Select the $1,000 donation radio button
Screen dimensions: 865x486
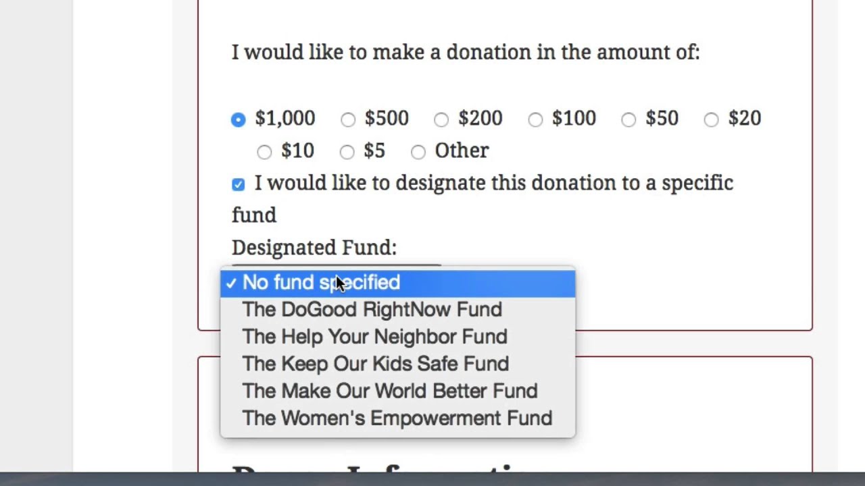(x=238, y=119)
